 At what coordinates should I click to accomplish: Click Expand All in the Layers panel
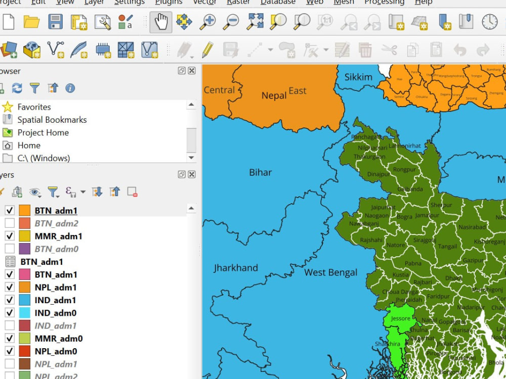pos(97,192)
